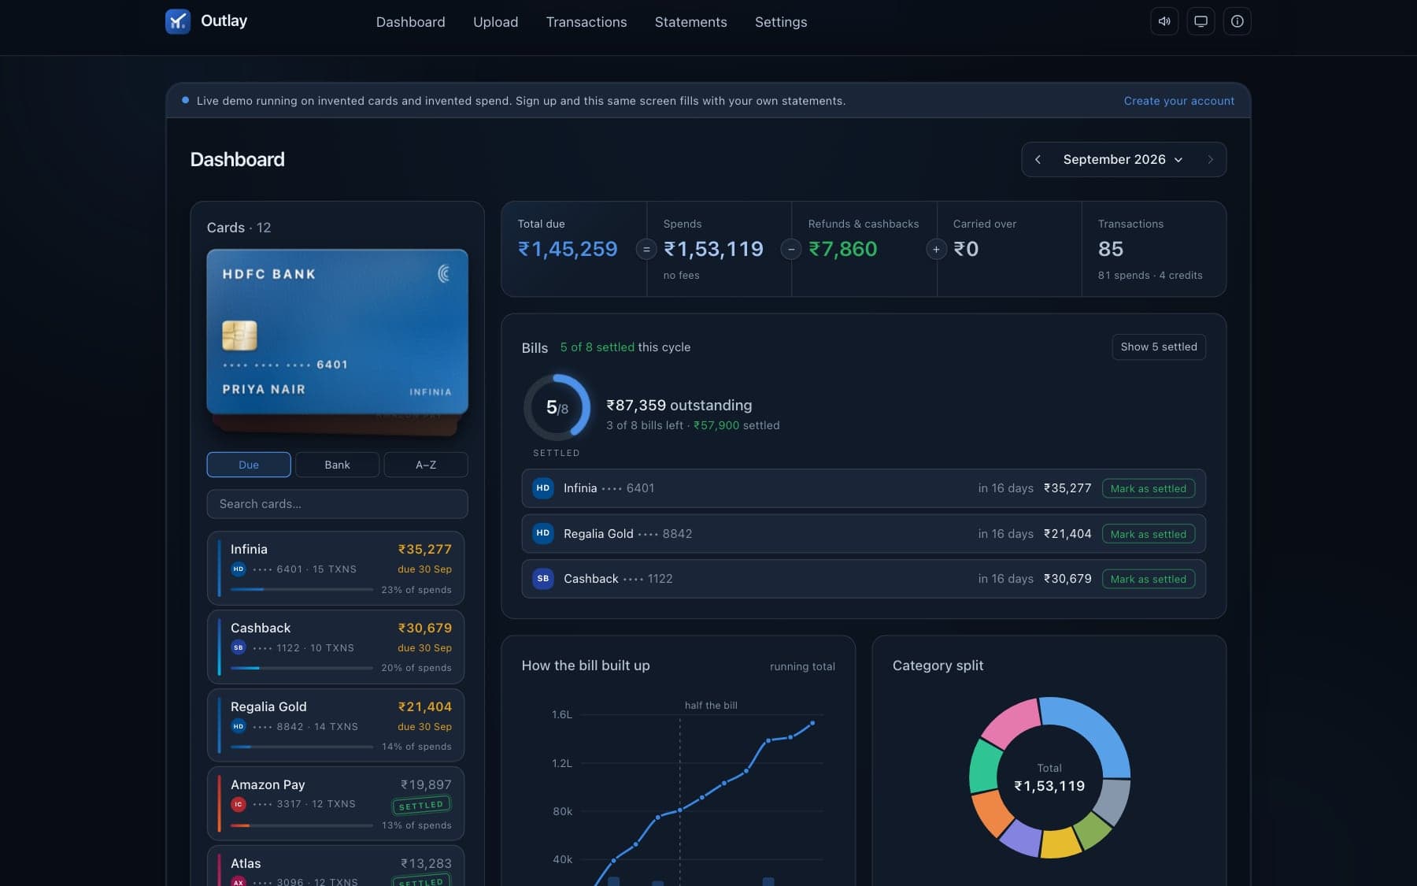Open the Upload nav item

tap(495, 22)
